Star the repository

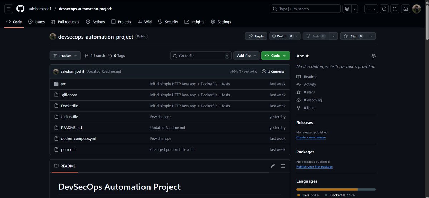[x=353, y=36]
